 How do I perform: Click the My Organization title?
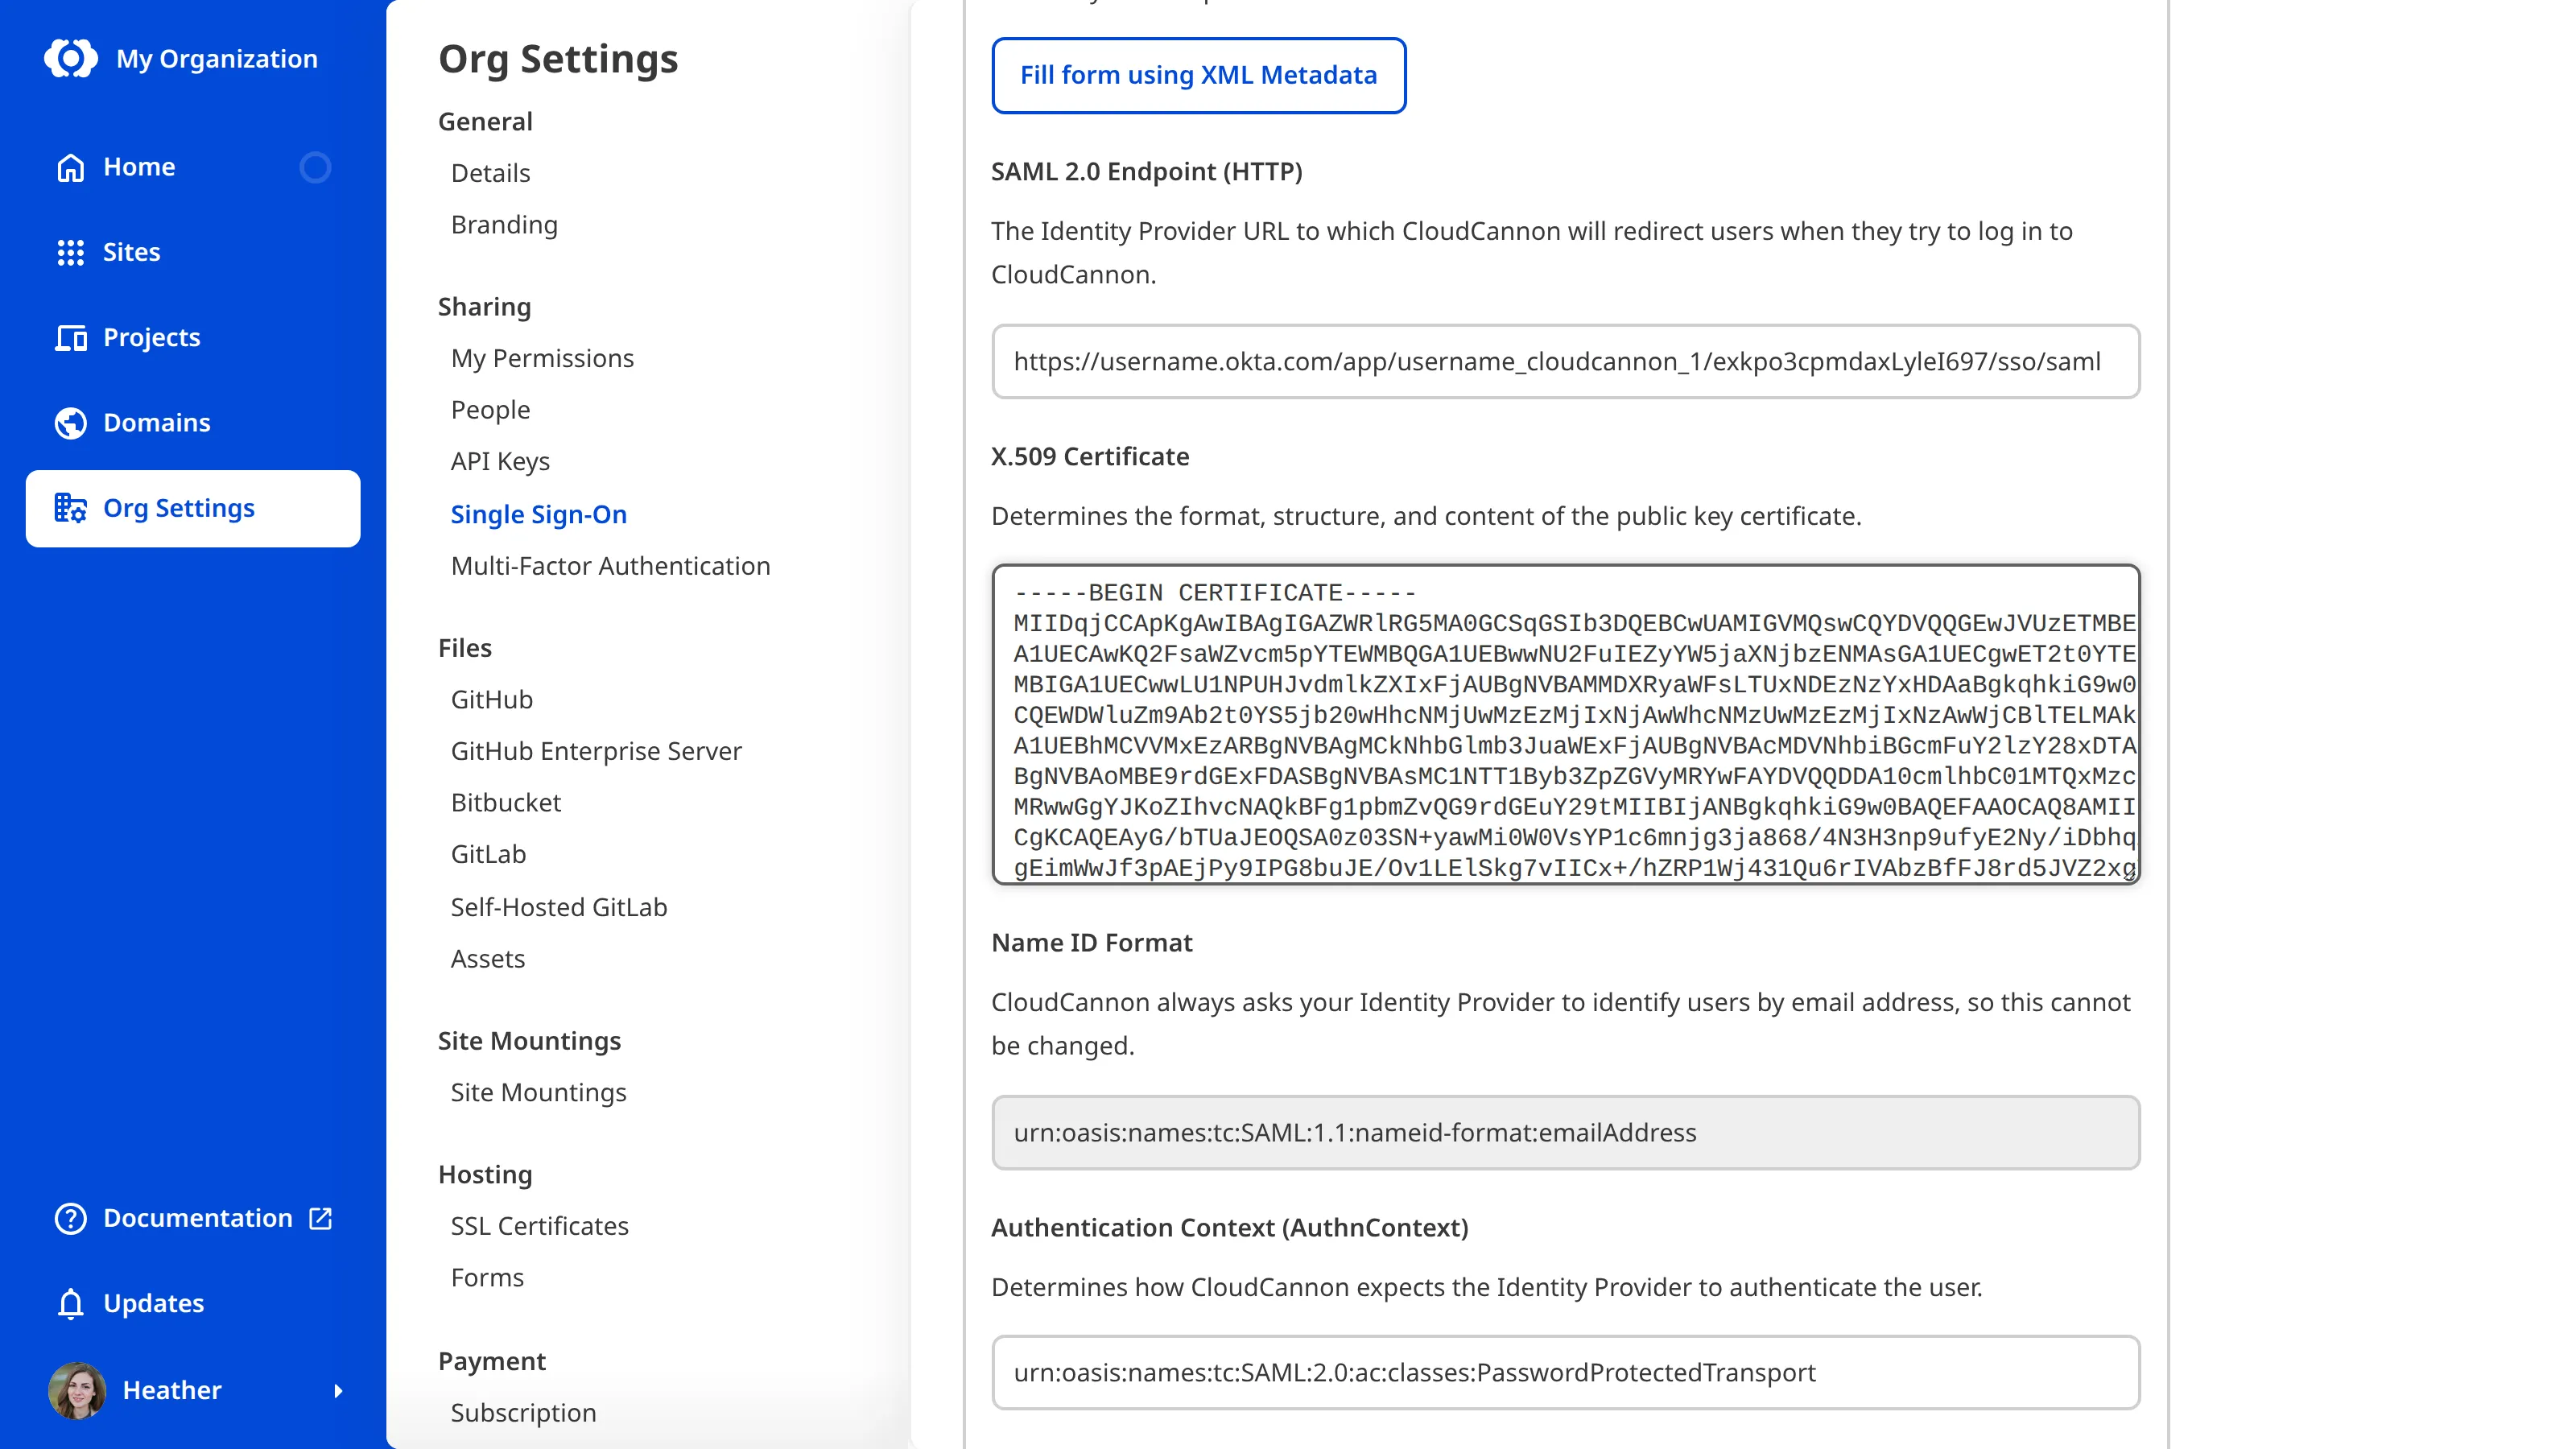tap(217, 59)
